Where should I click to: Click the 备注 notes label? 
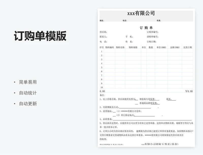click(102, 95)
